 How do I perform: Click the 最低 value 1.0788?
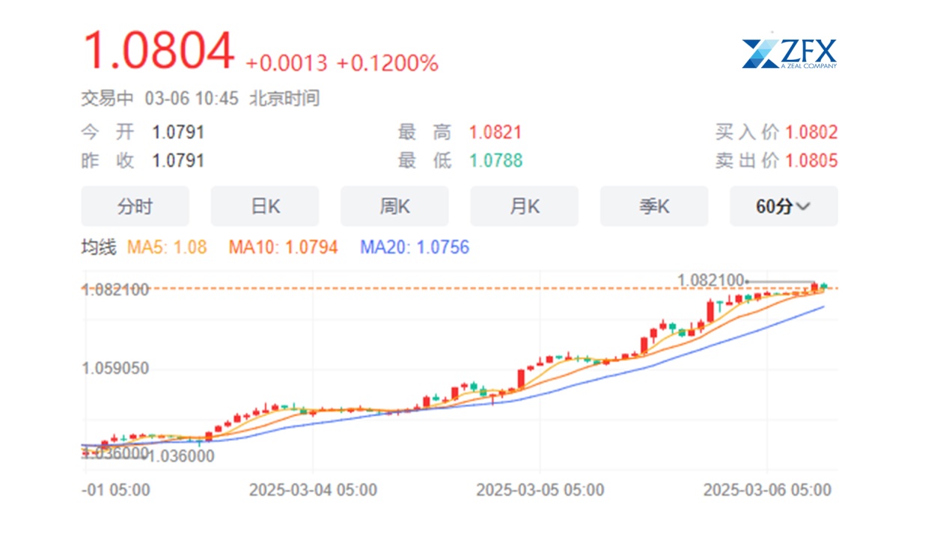(495, 161)
